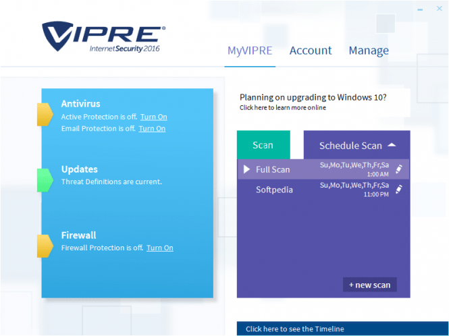Screen dimensions: 449x336
Task: Go to the Manage tab
Action: [369, 51]
